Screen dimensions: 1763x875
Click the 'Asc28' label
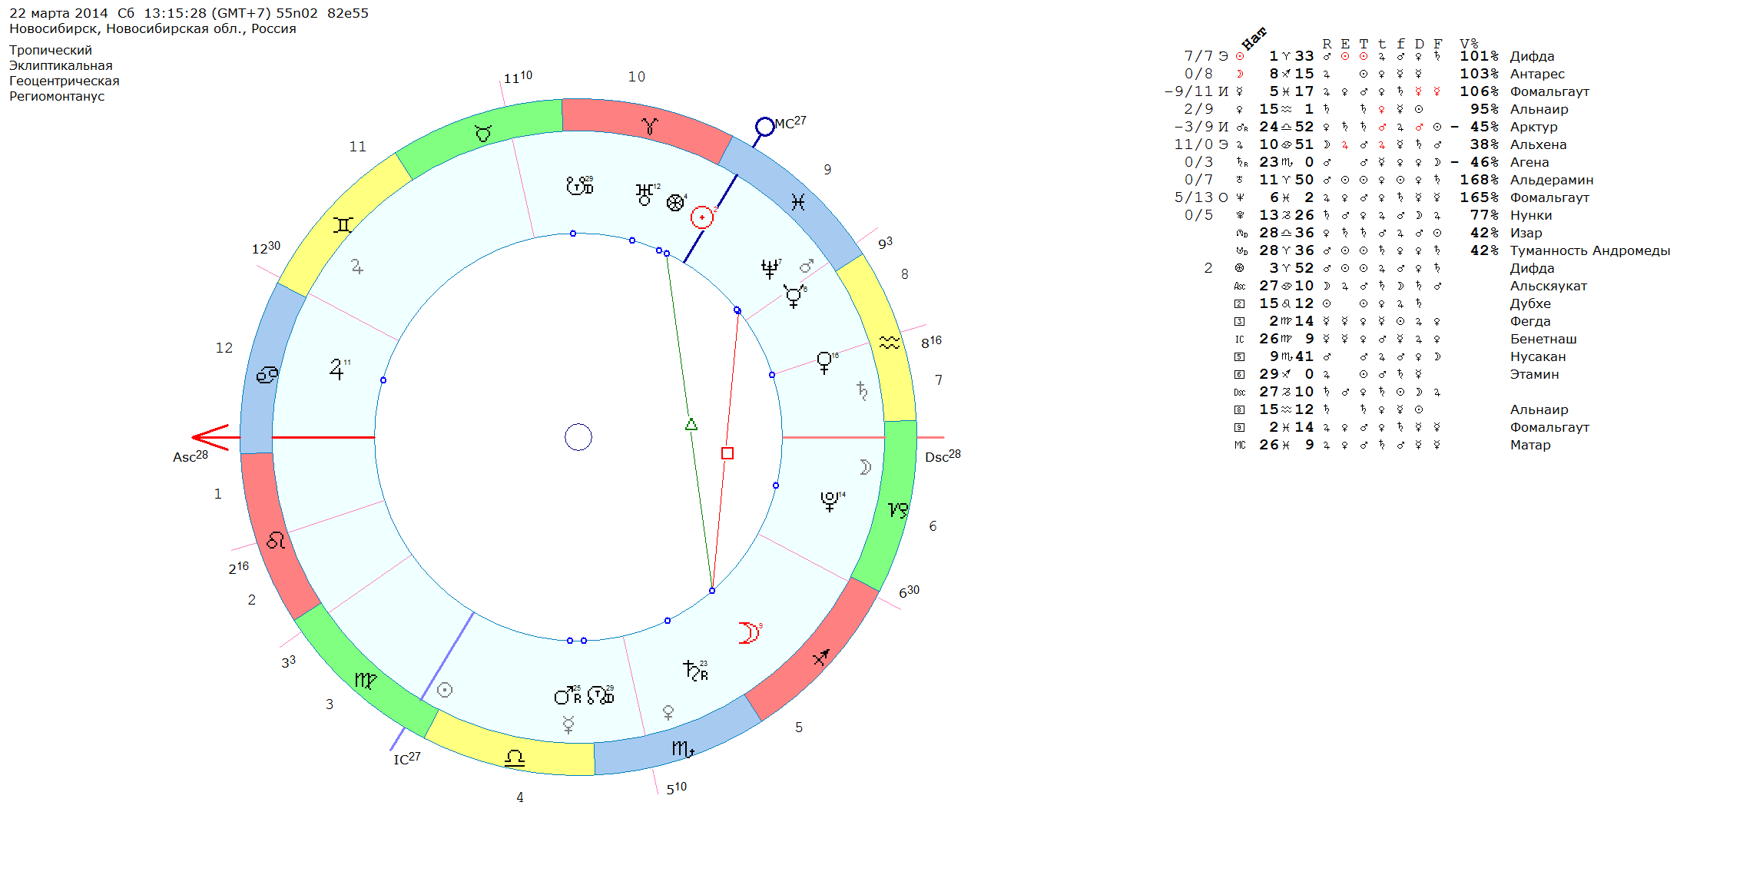(191, 456)
